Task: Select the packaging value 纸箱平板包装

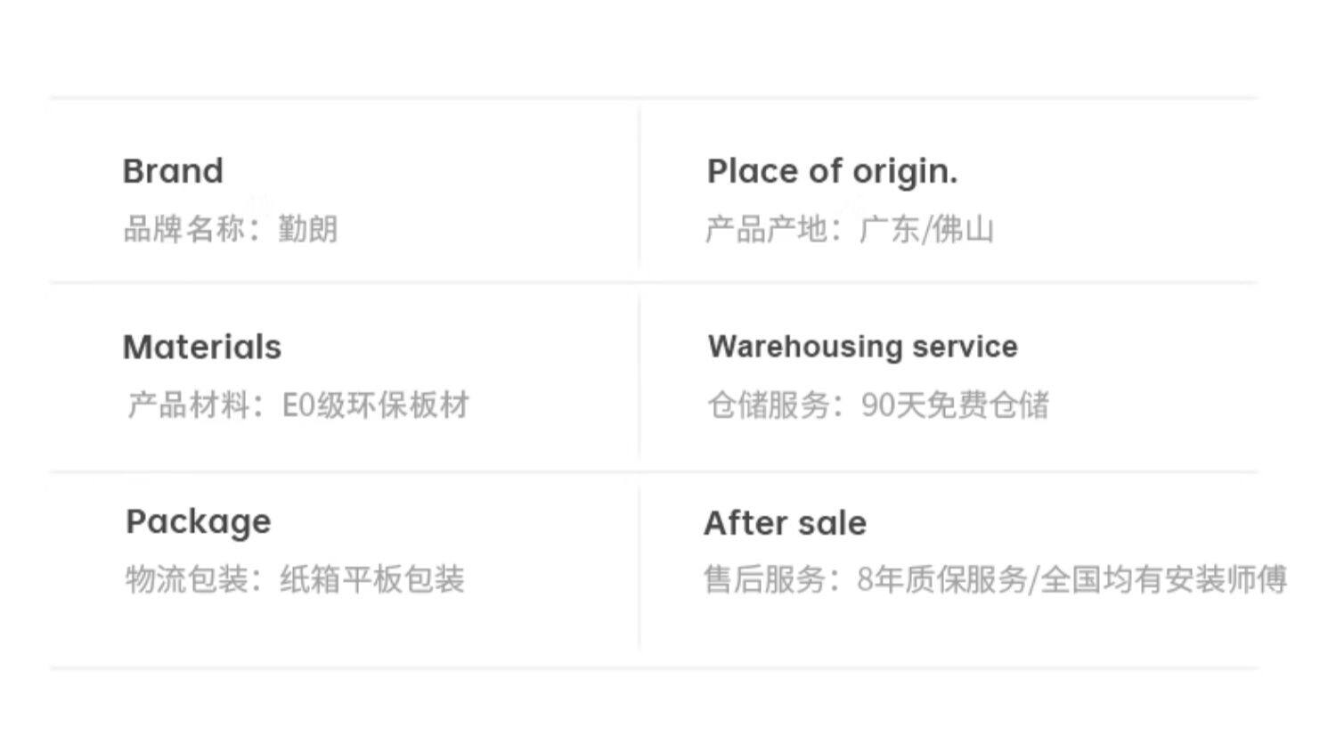Action: point(372,579)
